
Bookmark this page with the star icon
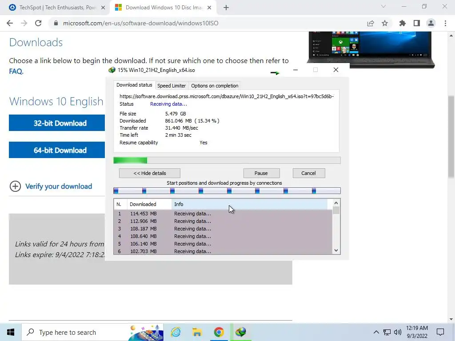pyautogui.click(x=385, y=23)
